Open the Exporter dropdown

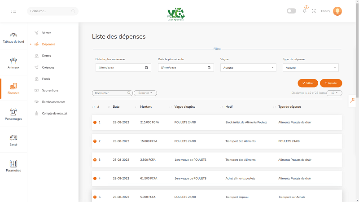[145, 93]
